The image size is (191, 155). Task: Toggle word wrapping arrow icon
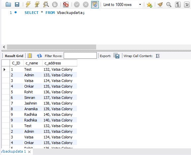pyautogui.click(x=187, y=5)
